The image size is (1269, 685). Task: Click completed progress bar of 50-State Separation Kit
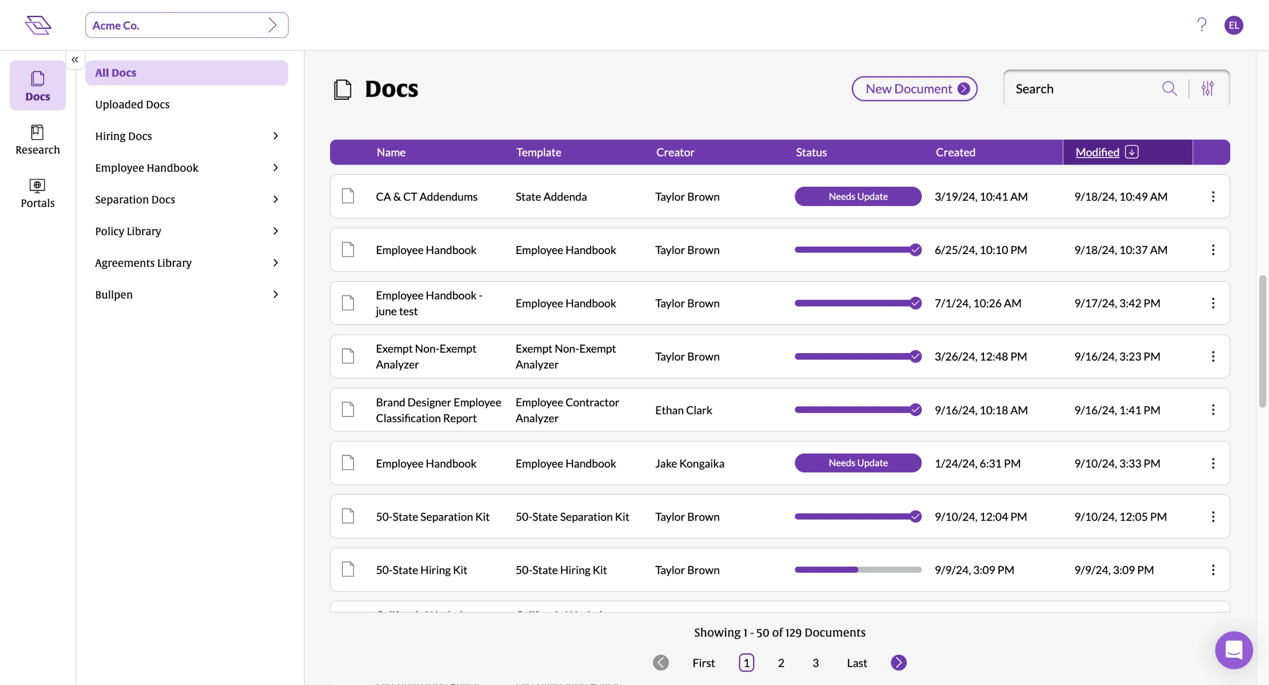click(858, 516)
